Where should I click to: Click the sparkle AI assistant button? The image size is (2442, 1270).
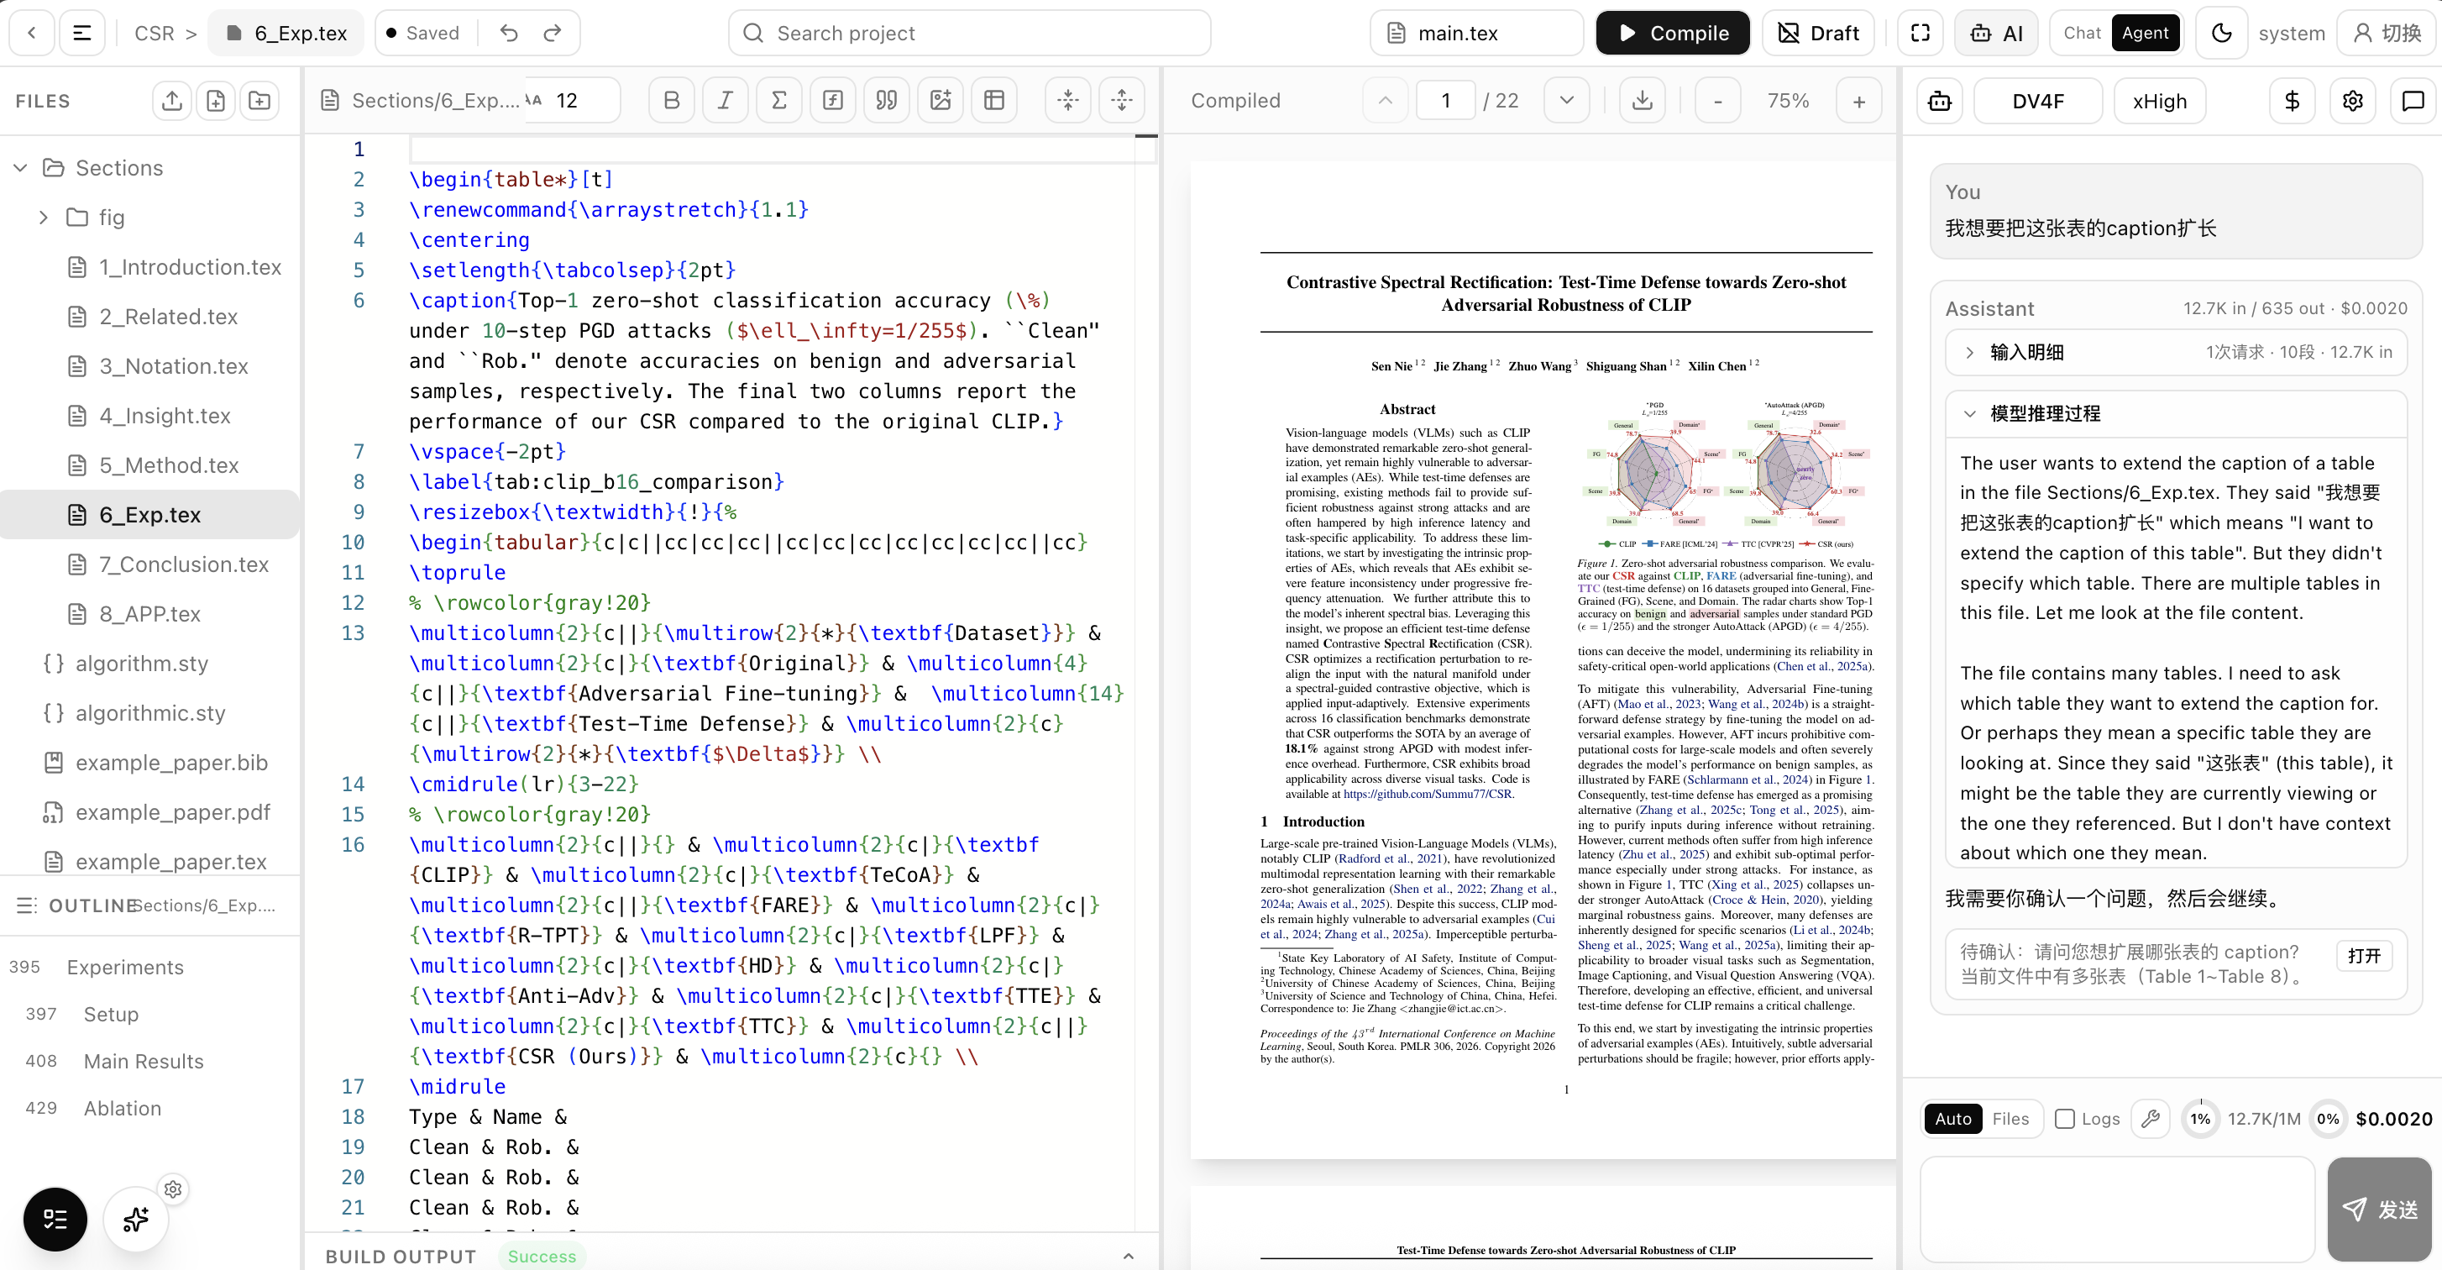click(135, 1219)
